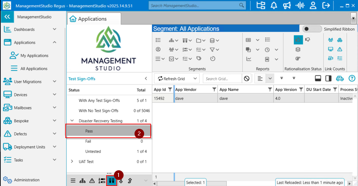Screen dimensions: 358x186
Task: Show bespoke cubes link counts icon
Action: [340, 40]
